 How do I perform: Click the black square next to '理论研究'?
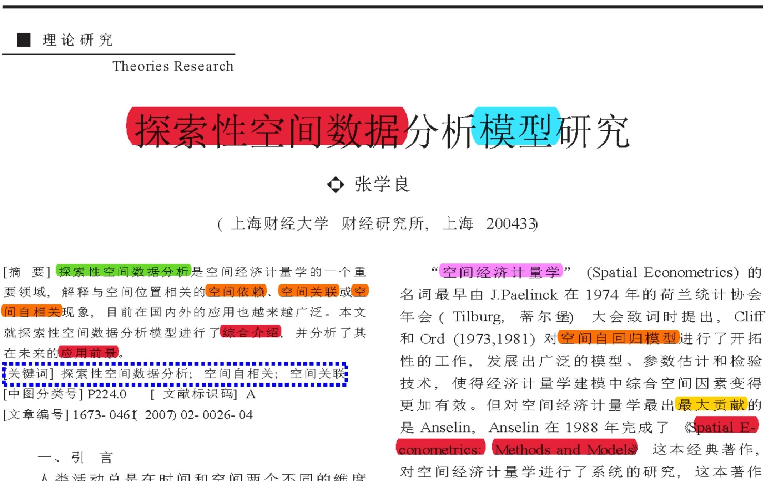(24, 40)
